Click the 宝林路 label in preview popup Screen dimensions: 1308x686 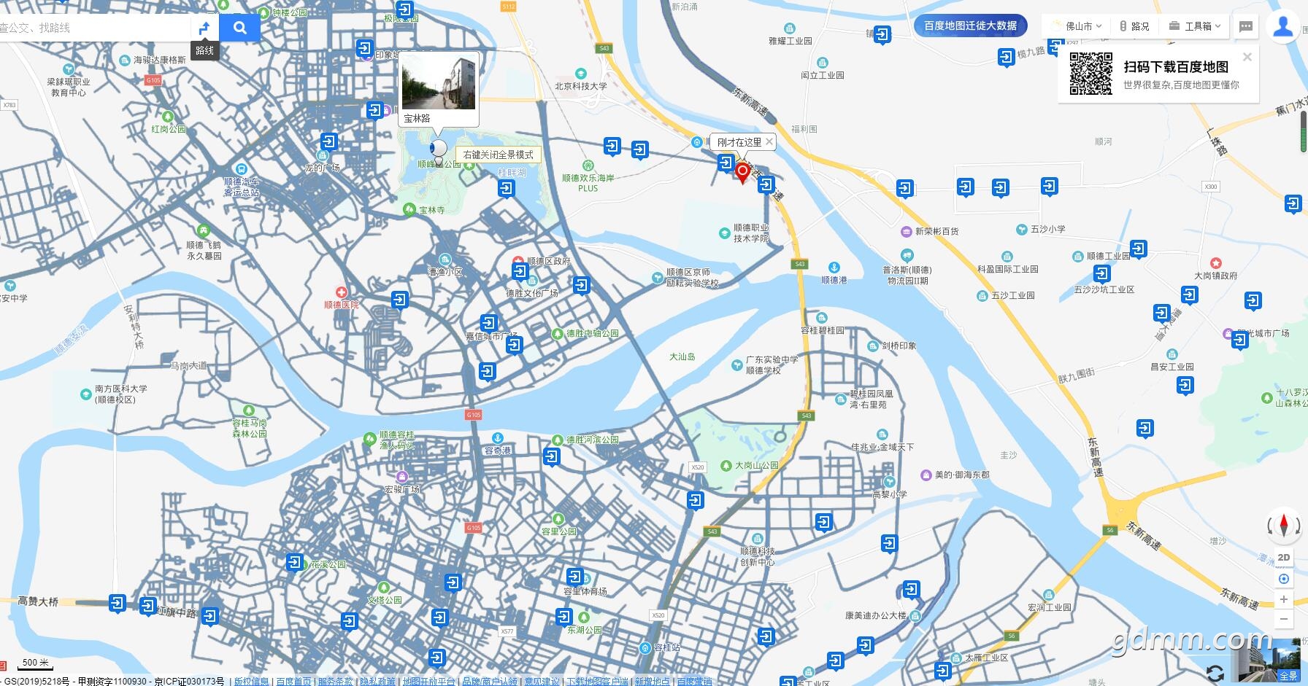tap(417, 118)
